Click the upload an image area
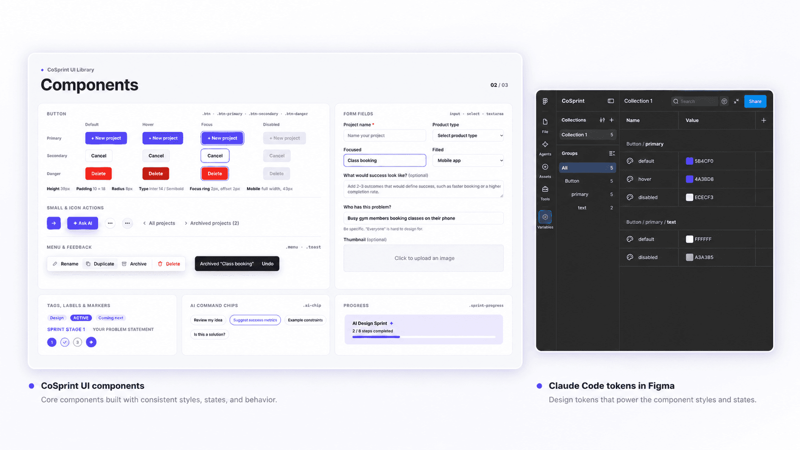This screenshot has width=800, height=450. coord(423,258)
